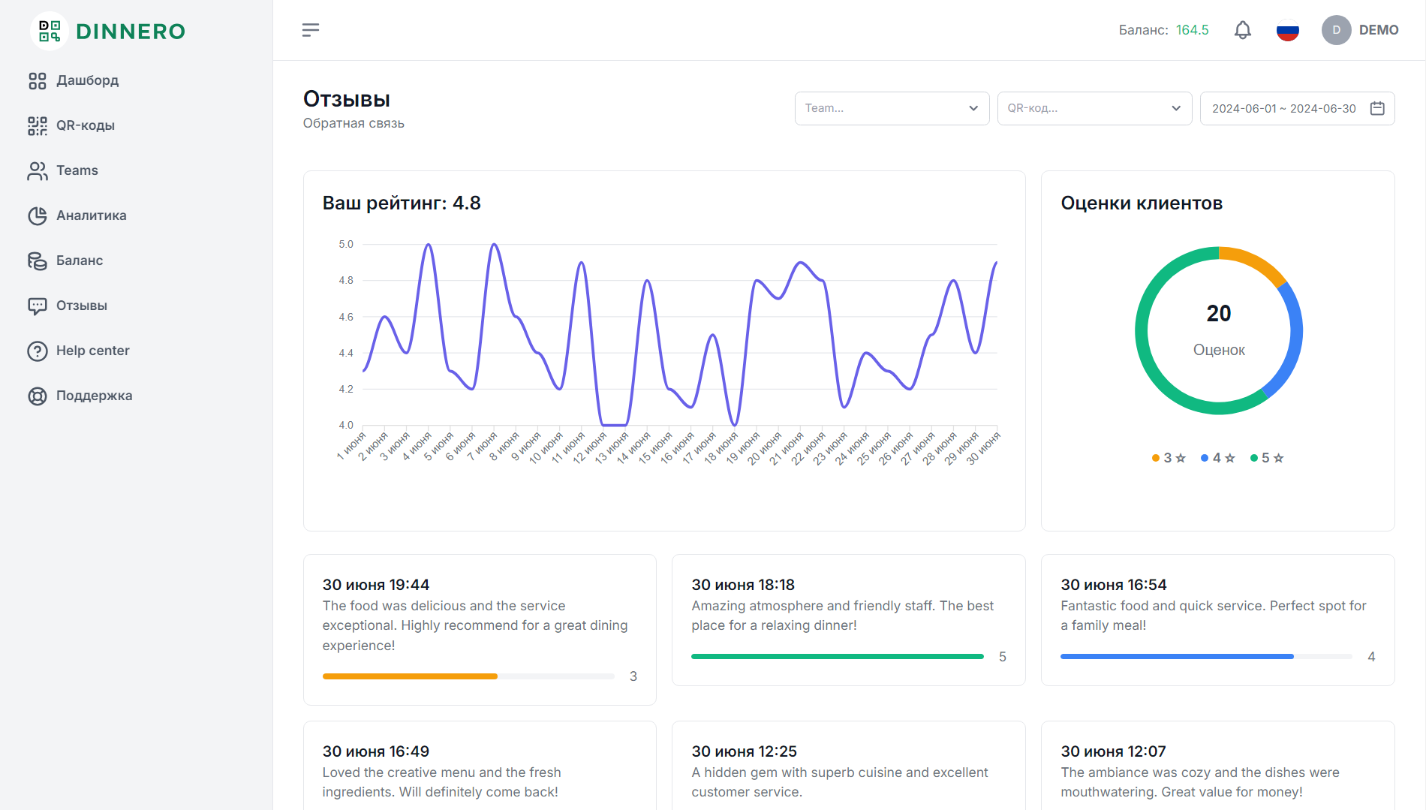The image size is (1426, 810).
Task: Click the green rating bar of 18:18 review
Action: (838, 657)
